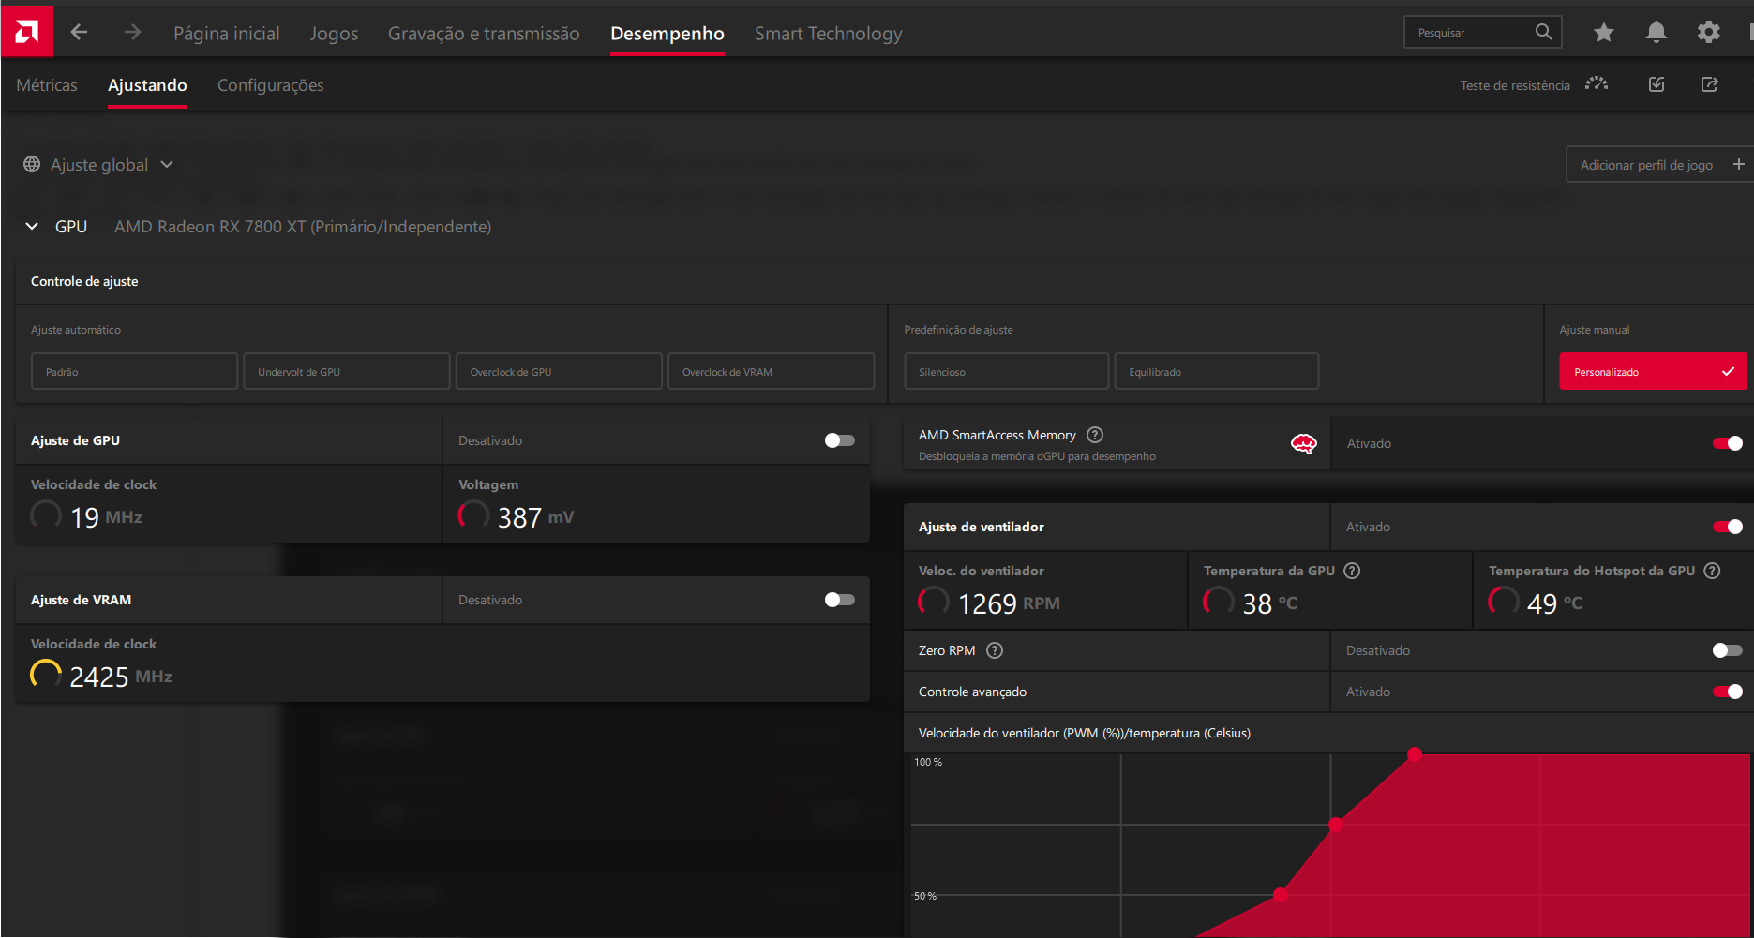
Task: Click Teste de resistência label
Action: pyautogui.click(x=1514, y=85)
